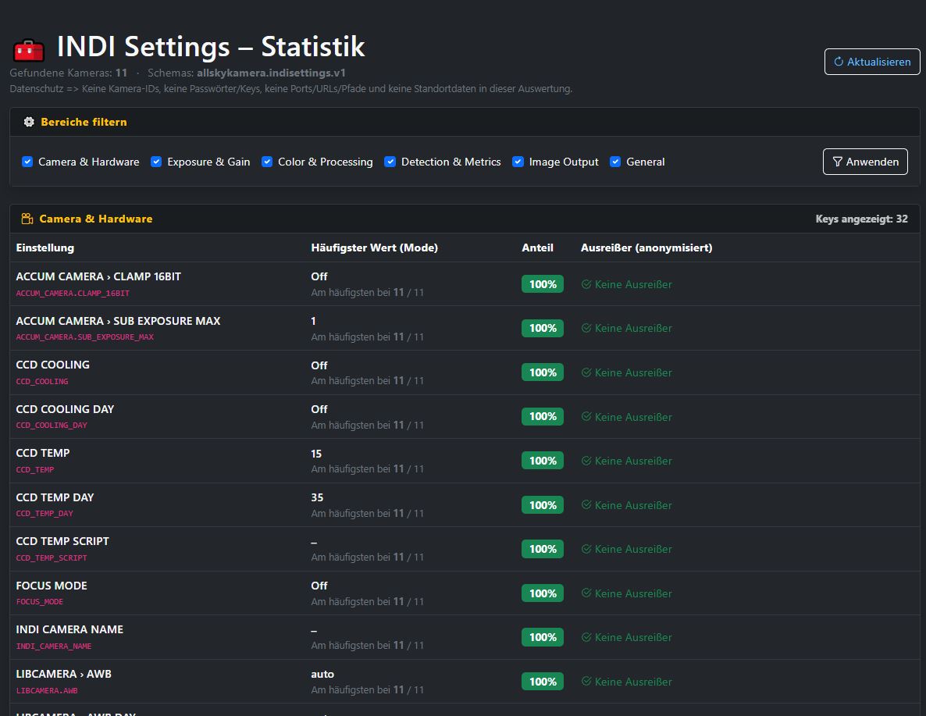Disable the Detection & Metrics checkbox

(390, 162)
